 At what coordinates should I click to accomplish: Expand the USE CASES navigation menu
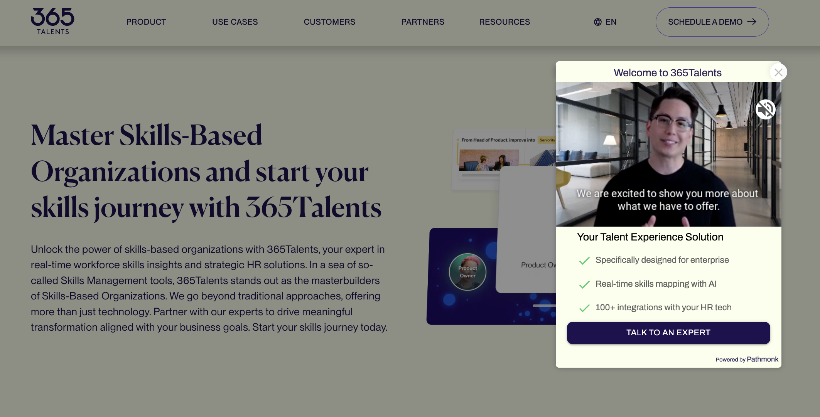[235, 22]
